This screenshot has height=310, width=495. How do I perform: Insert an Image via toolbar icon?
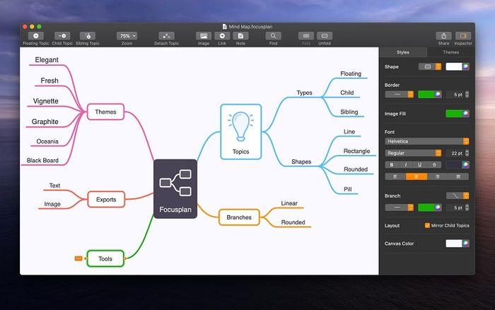[x=204, y=35]
